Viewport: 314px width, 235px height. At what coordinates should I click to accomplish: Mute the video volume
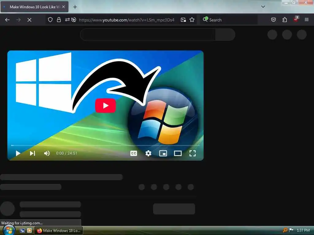pyautogui.click(x=47, y=153)
